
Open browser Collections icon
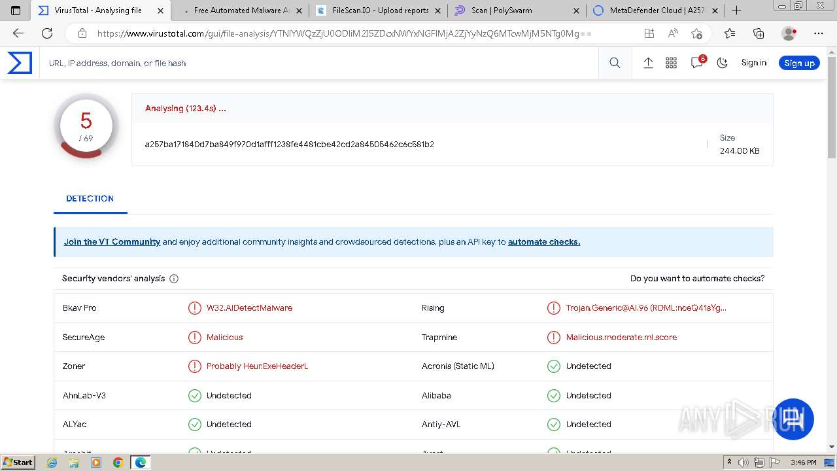point(759,33)
